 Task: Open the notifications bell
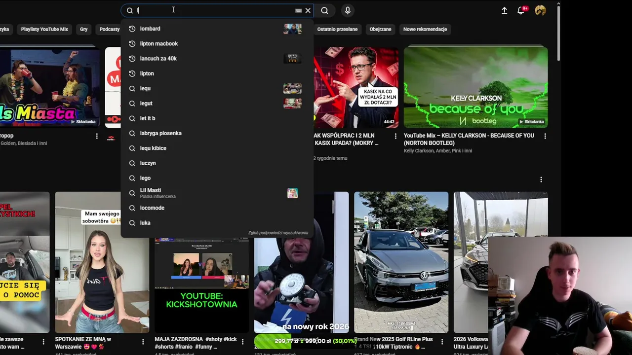click(x=521, y=10)
